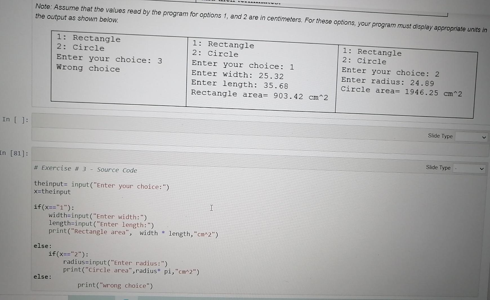Viewport: 490px width, 300px height.
Task: Click the 'width=input("Enter width:")' line
Action: (x=98, y=216)
